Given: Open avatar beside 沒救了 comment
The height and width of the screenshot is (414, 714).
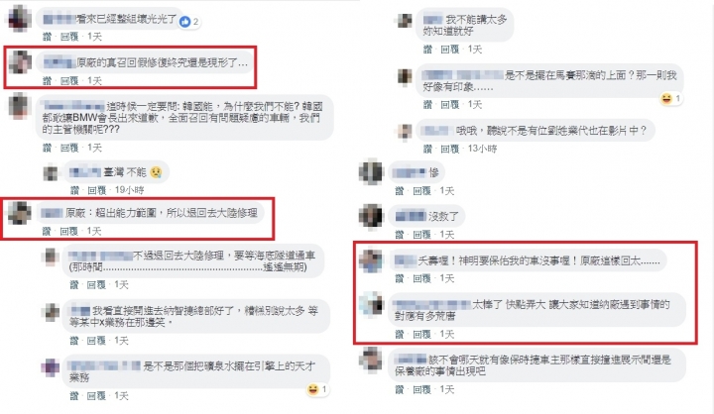Looking at the screenshot, I should (372, 216).
